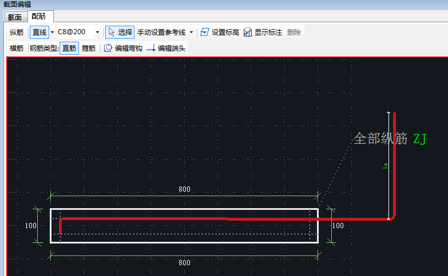Click the C8@200 rebar input field
The image size is (448, 276).
(x=76, y=32)
